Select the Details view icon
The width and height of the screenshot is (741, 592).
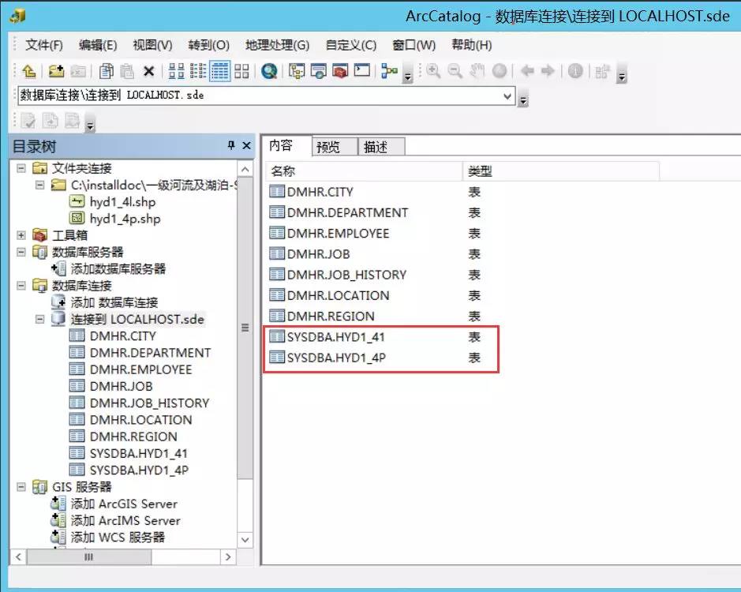click(219, 71)
